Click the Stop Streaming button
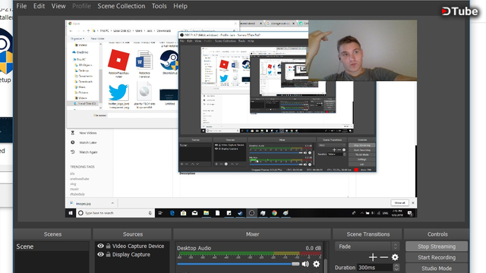 [437, 246]
